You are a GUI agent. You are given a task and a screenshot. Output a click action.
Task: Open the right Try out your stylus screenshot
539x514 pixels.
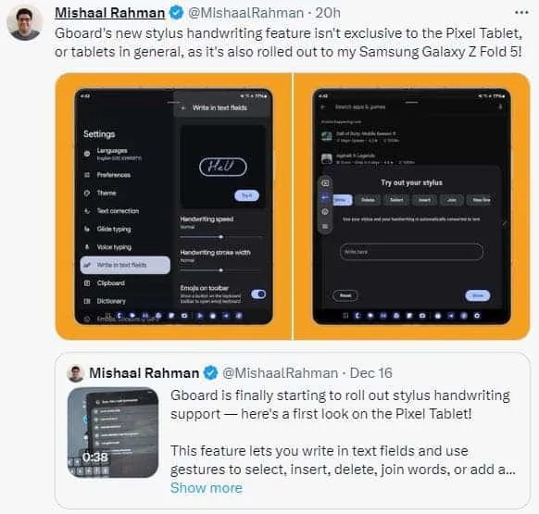(412, 207)
